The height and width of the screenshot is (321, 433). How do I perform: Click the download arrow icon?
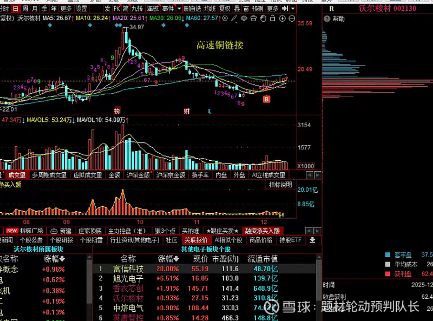coord(312,240)
